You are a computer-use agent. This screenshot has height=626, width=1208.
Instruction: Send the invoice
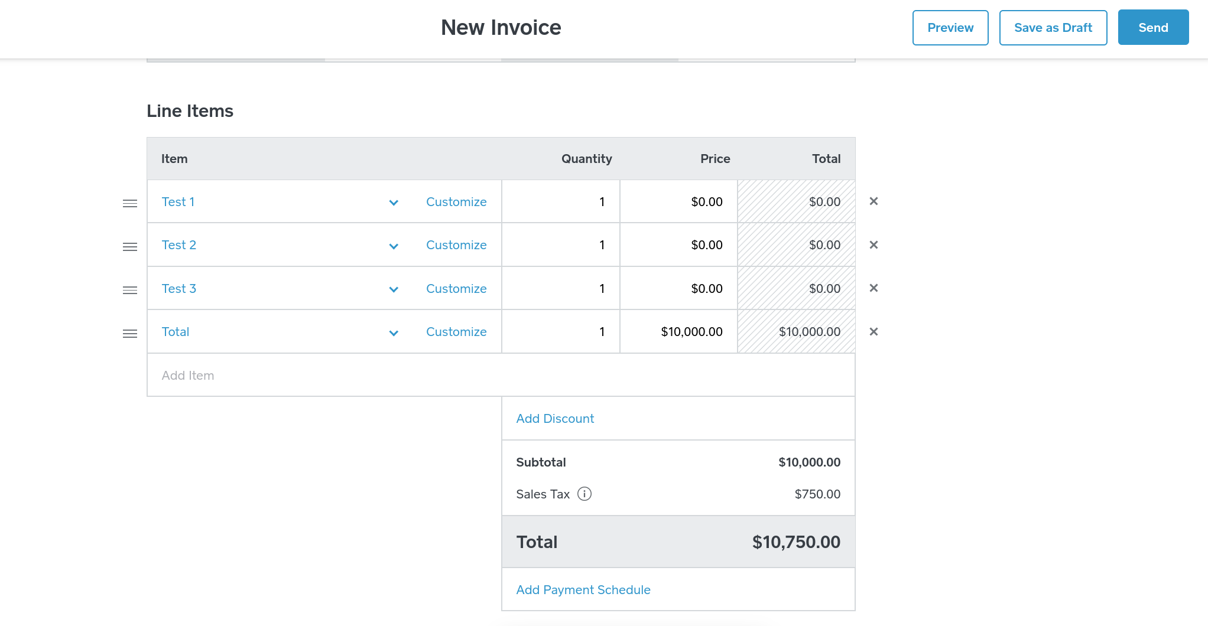[x=1153, y=28]
